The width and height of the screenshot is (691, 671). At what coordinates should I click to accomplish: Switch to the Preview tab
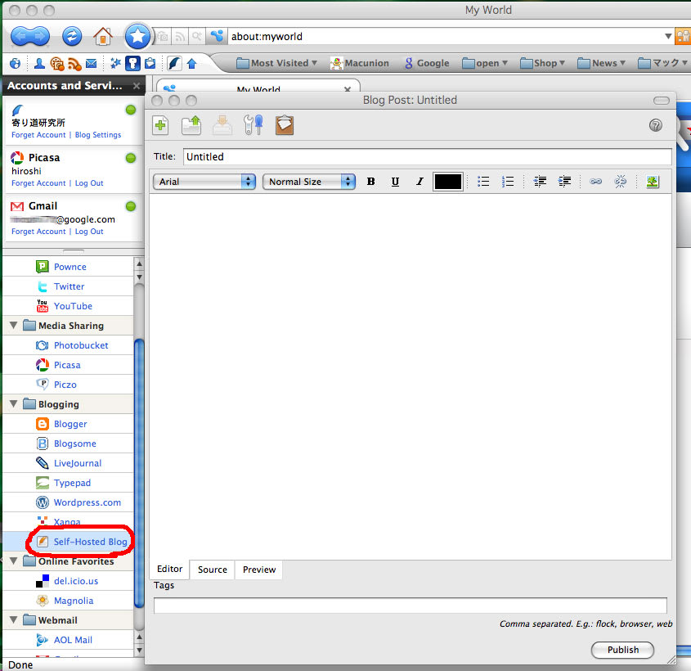[x=259, y=570]
